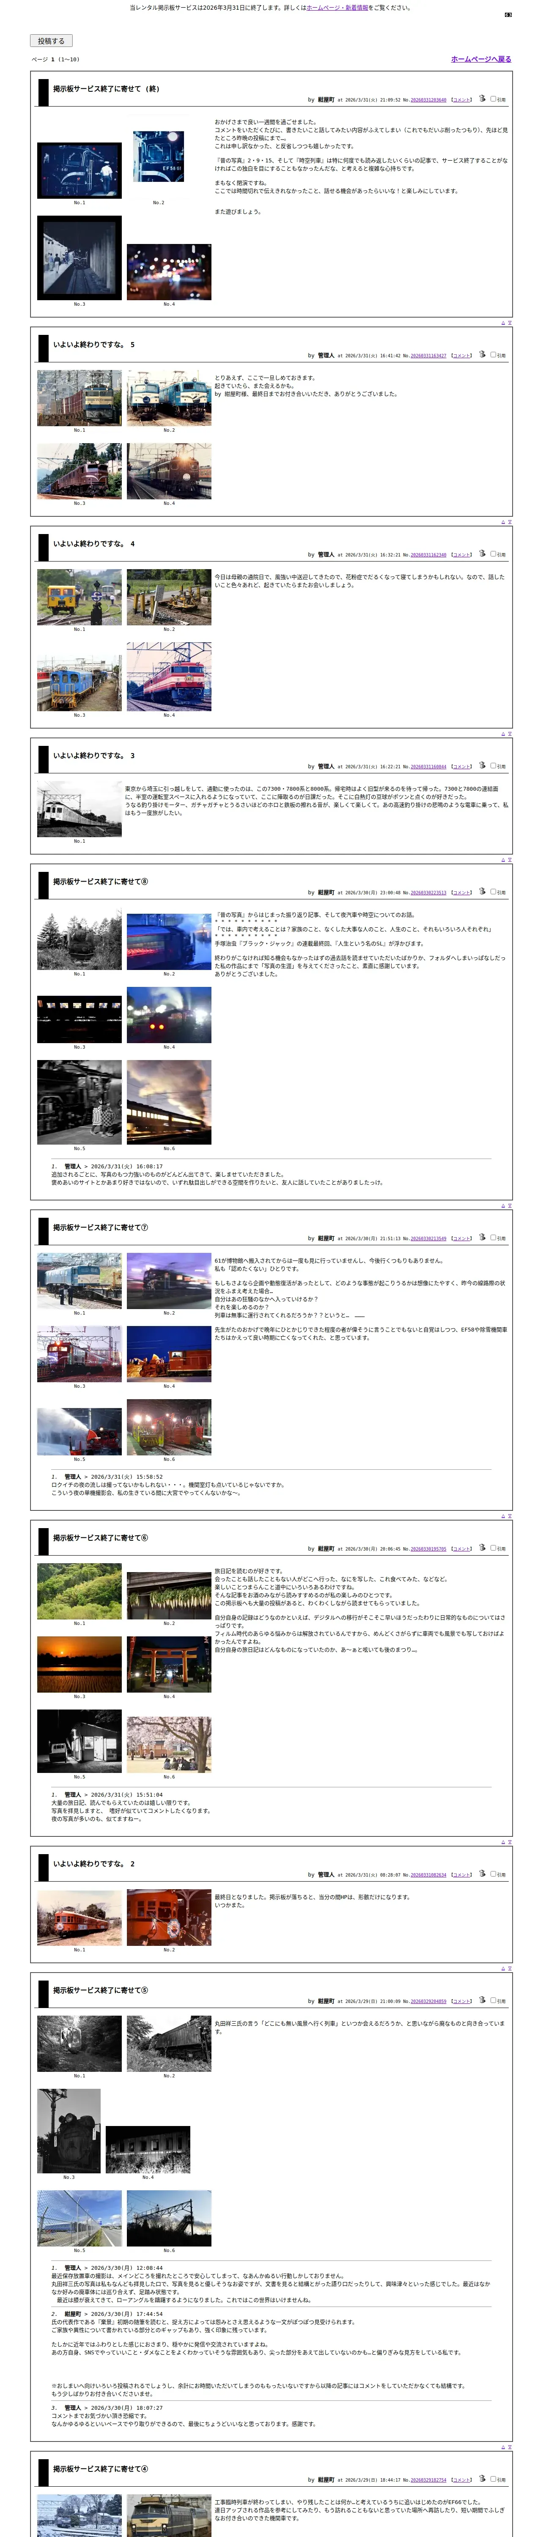
Task: Click trash icon on いよいよ終わりですな。4 post
Action: (x=482, y=553)
